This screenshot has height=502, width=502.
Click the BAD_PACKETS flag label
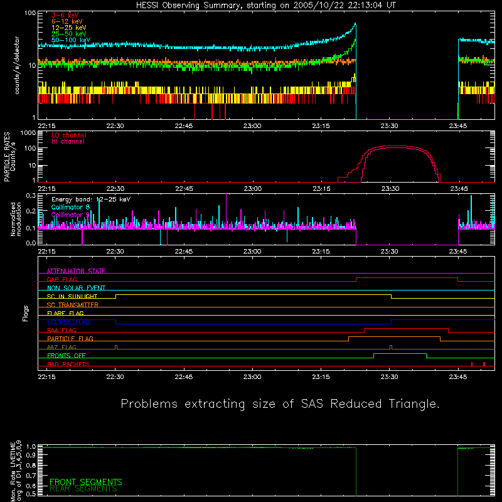tap(68, 364)
